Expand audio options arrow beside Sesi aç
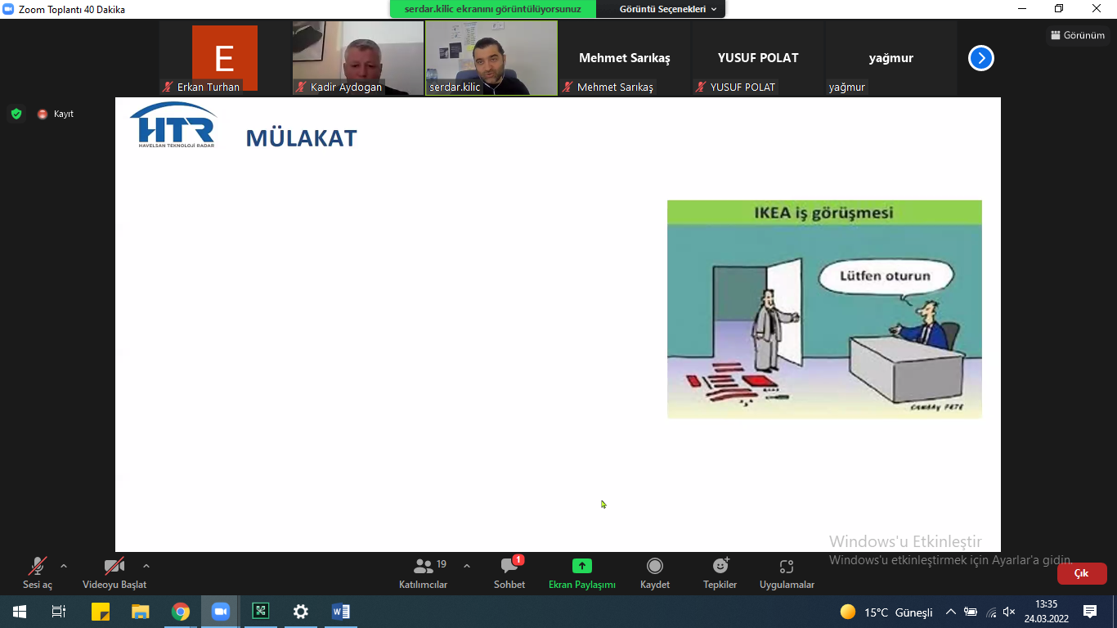 [64, 566]
